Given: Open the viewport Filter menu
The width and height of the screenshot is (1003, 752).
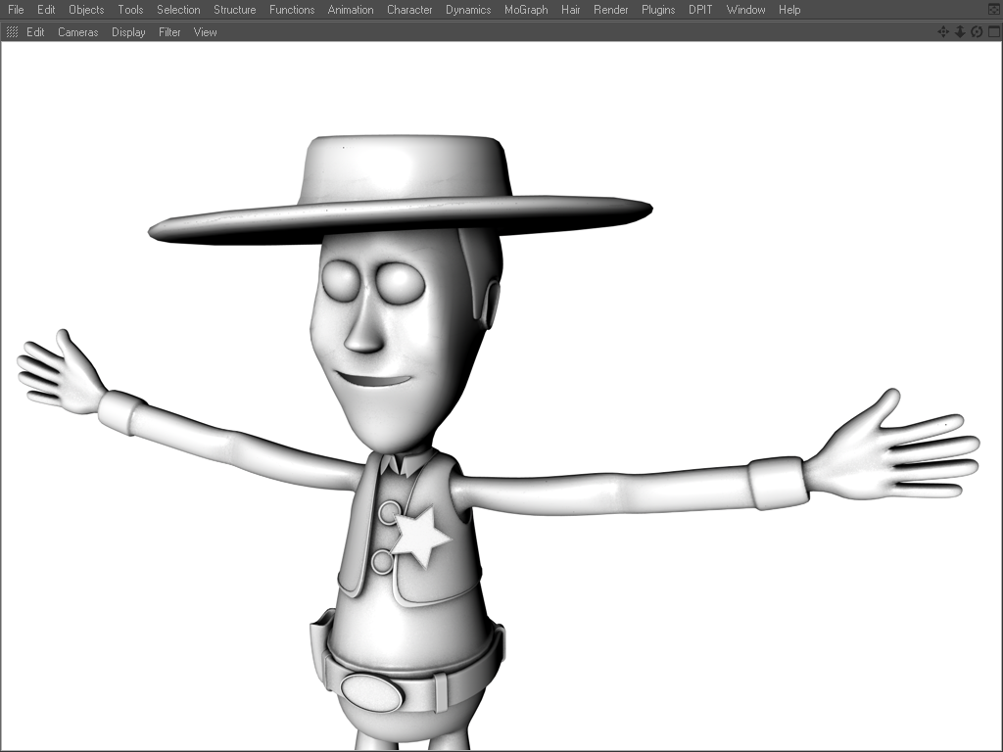Looking at the screenshot, I should [169, 32].
